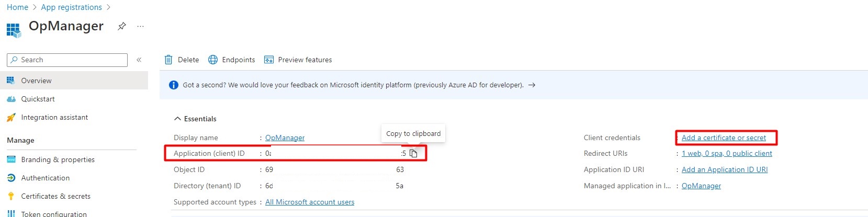Open the more options ellipsis menu
The width and height of the screenshot is (868, 217).
click(x=140, y=26)
